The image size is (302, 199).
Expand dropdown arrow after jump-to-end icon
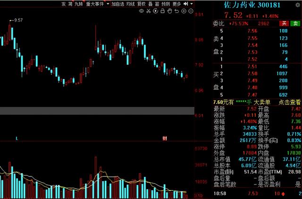point(192,4)
